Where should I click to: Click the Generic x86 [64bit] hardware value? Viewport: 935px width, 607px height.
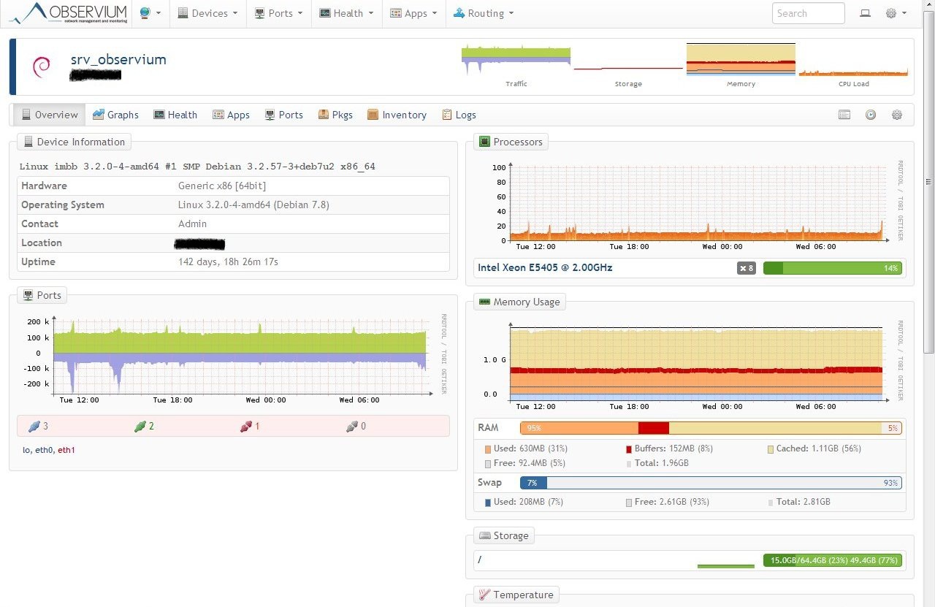click(222, 186)
